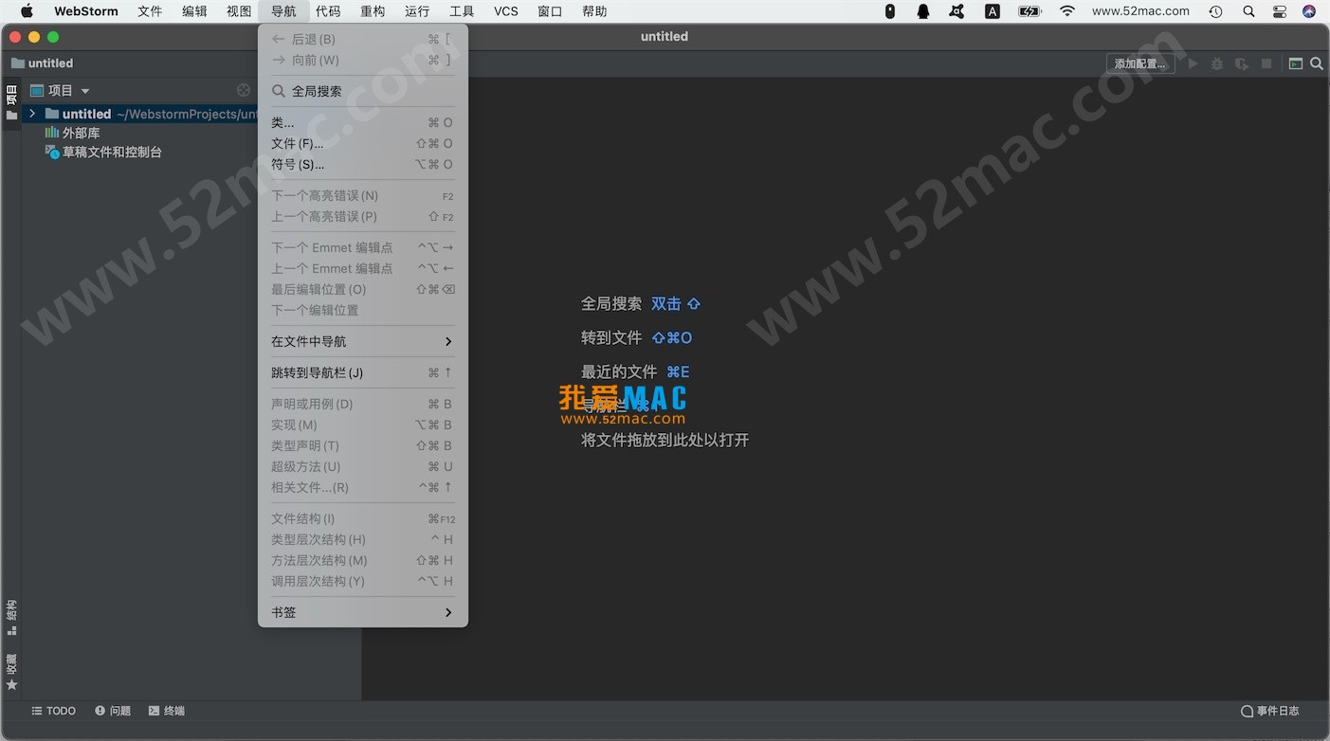Click the Time Machine clock icon
The image size is (1330, 741).
point(1215,11)
